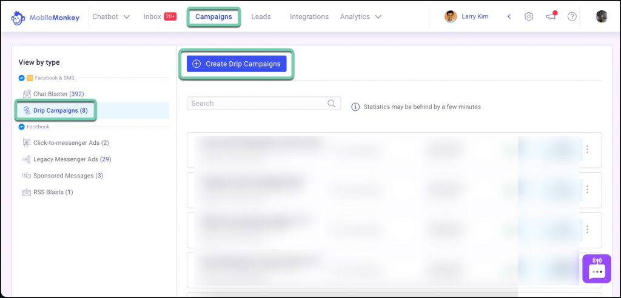Viewport: 621px width, 298px height.
Task: Click the Legacy Messenger Ads icon
Action: [x=27, y=159]
